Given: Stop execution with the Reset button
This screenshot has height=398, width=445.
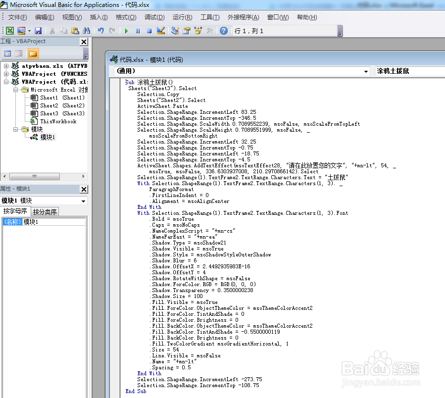Looking at the screenshot, I should [149, 31].
